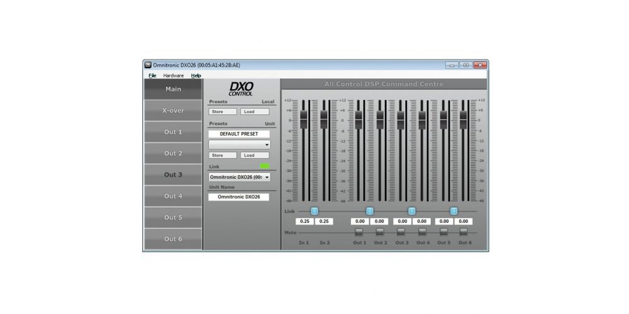
Task: Toggle the In 1 / In 2 link
Action: coord(314,211)
